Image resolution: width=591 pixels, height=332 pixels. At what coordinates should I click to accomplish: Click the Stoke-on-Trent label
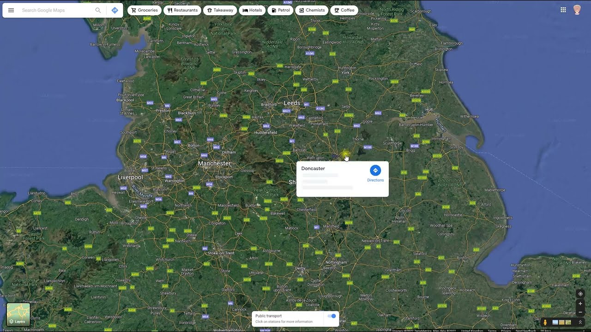pos(221,253)
